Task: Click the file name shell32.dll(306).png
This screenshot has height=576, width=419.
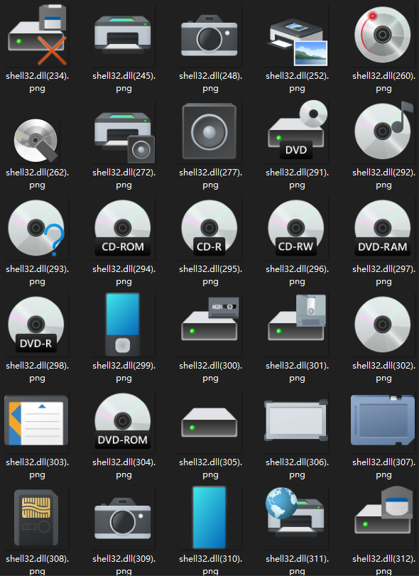Action: (x=297, y=468)
